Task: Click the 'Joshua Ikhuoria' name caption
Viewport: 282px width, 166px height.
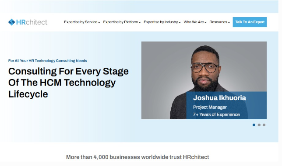Action: (219, 98)
